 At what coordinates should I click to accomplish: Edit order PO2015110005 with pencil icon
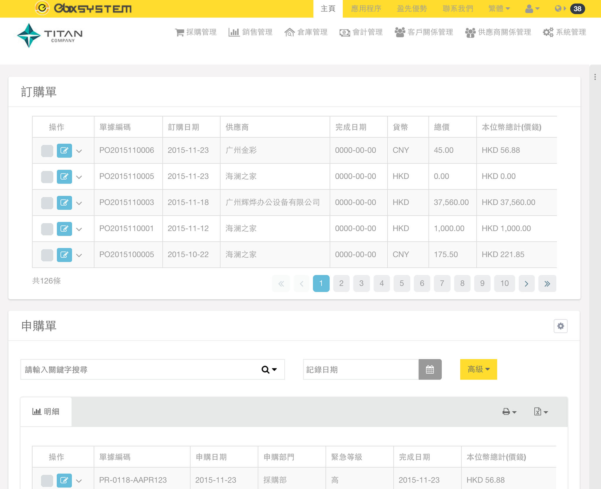pos(64,177)
